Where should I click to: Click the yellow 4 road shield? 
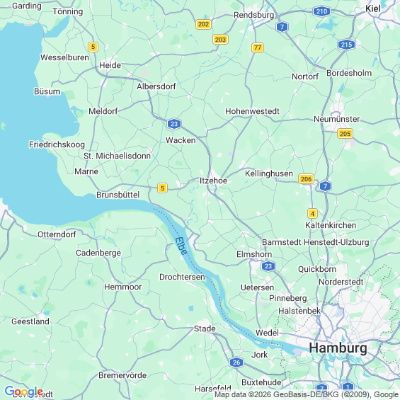(312, 214)
